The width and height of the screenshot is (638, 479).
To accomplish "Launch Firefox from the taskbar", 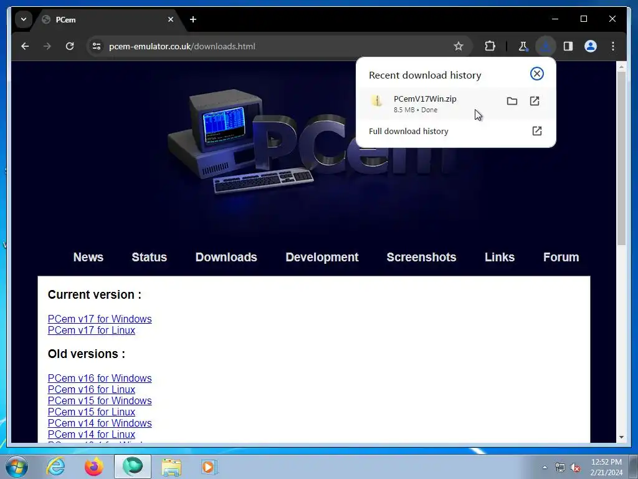I will click(94, 467).
